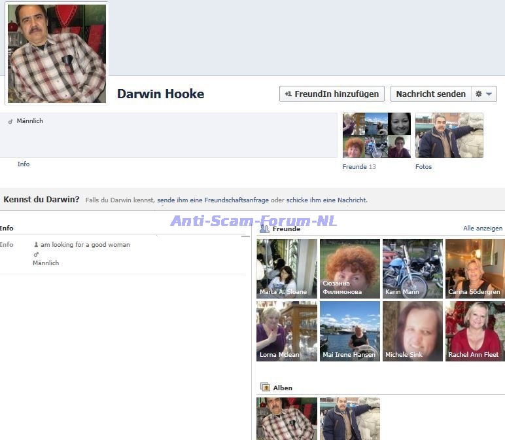The image size is (505, 440).
Task: Open Marta A. Sloane's friend thumbnail
Action: 287,268
